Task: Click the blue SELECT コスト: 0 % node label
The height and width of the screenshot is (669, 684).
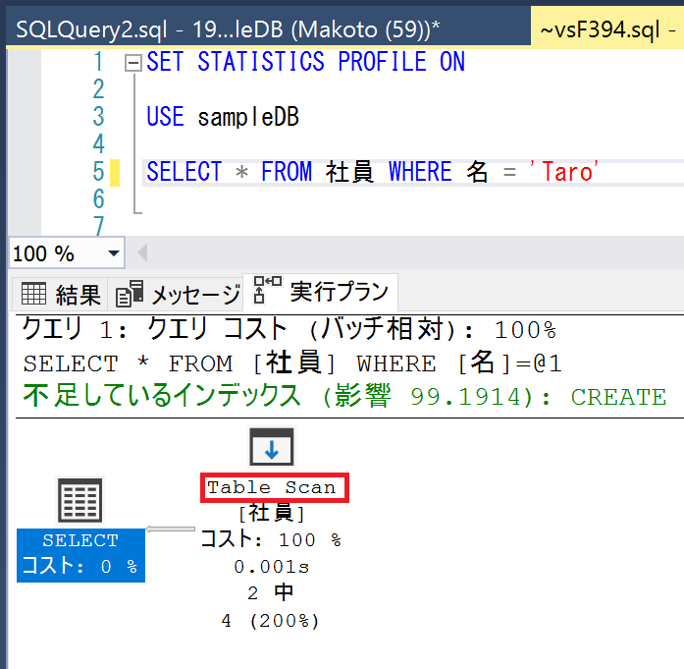Action: pyautogui.click(x=80, y=555)
